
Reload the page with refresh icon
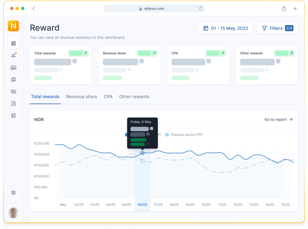point(201,8)
